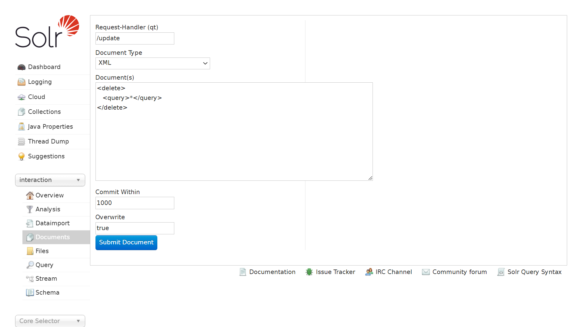582x327 pixels.
Task: Go to the Schema section
Action: [47, 292]
